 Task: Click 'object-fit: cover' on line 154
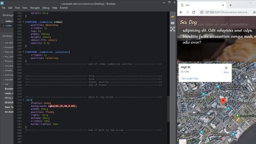(x=44, y=40)
